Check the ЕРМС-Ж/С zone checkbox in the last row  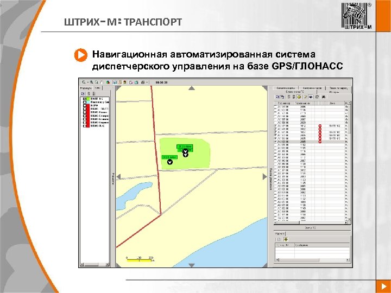[85, 126]
